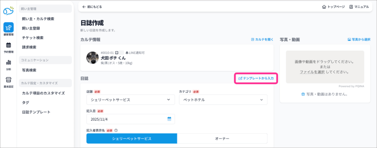This screenshot has width=377, height=148.
Task: Open 日誌テンプレート menu item
Action: click(36, 112)
